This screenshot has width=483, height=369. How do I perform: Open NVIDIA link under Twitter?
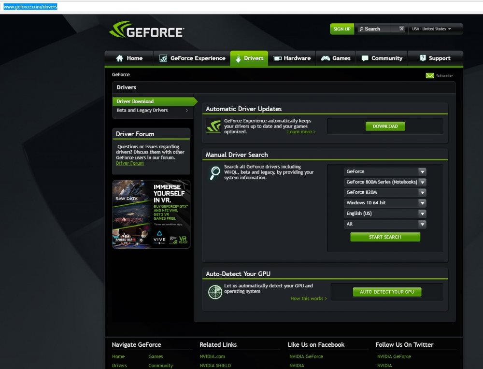click(x=384, y=366)
